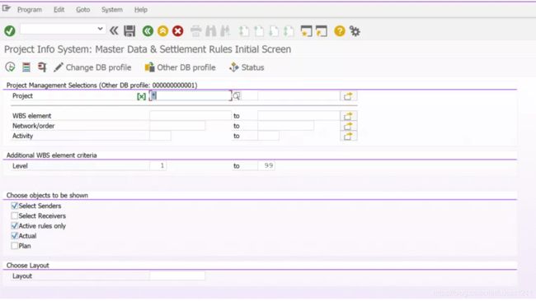
Task: Open the Goto menu
Action: (83, 10)
